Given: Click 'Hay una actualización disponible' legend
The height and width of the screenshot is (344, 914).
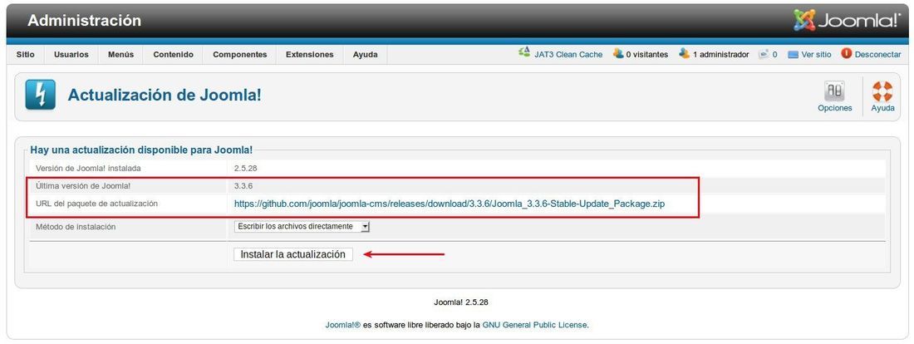Looking at the screenshot, I should 141,150.
